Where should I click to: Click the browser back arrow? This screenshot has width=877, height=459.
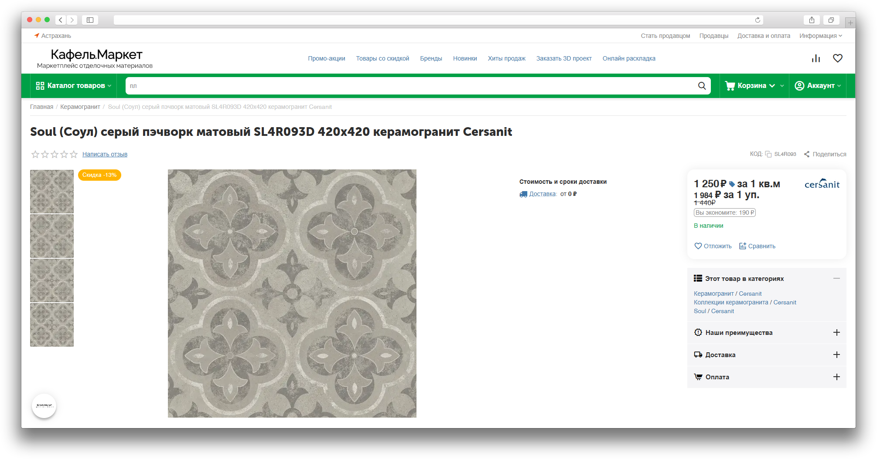[61, 20]
